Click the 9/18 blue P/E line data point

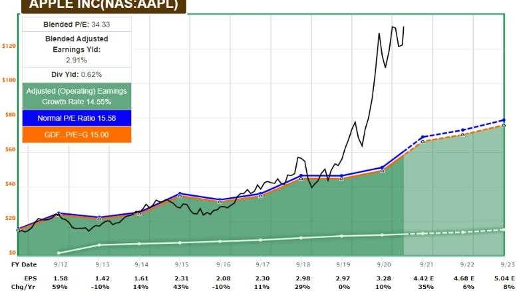pos(301,175)
